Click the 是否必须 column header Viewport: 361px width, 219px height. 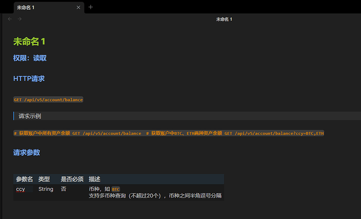tap(72, 179)
